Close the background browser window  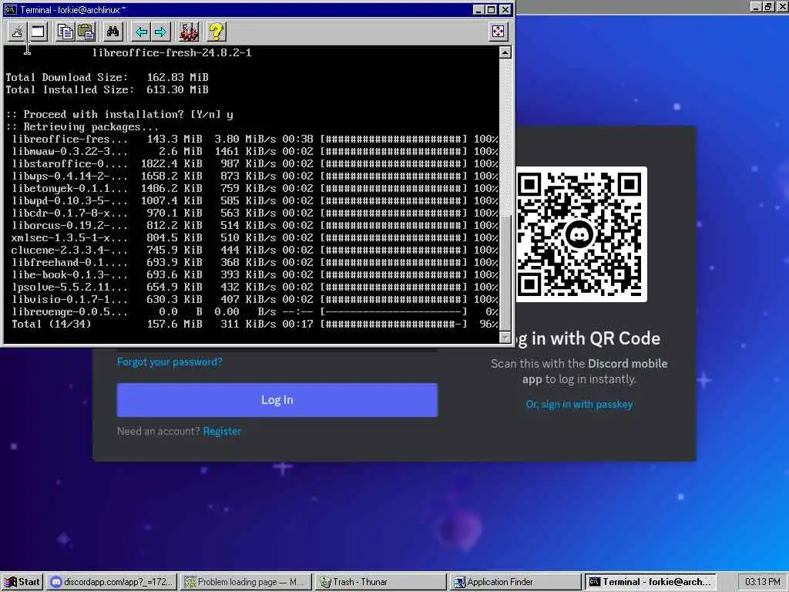pyautogui.click(x=782, y=6)
